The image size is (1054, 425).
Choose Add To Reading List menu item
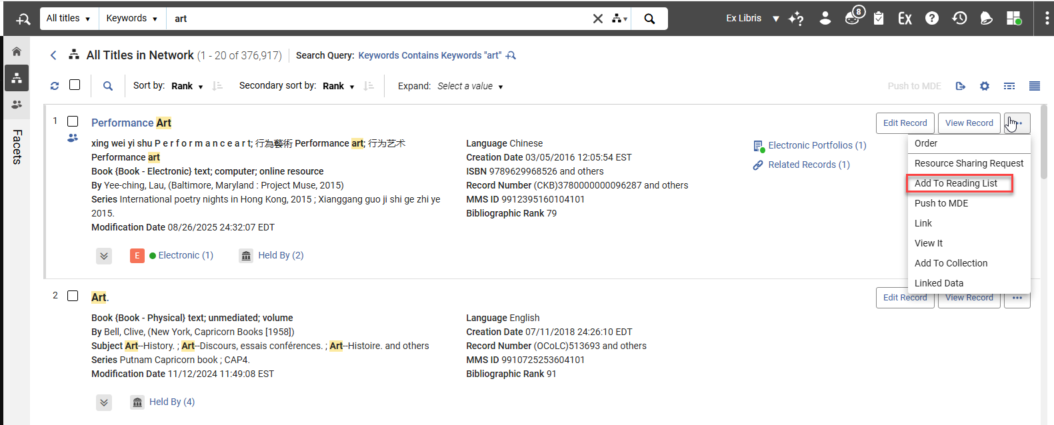point(956,183)
